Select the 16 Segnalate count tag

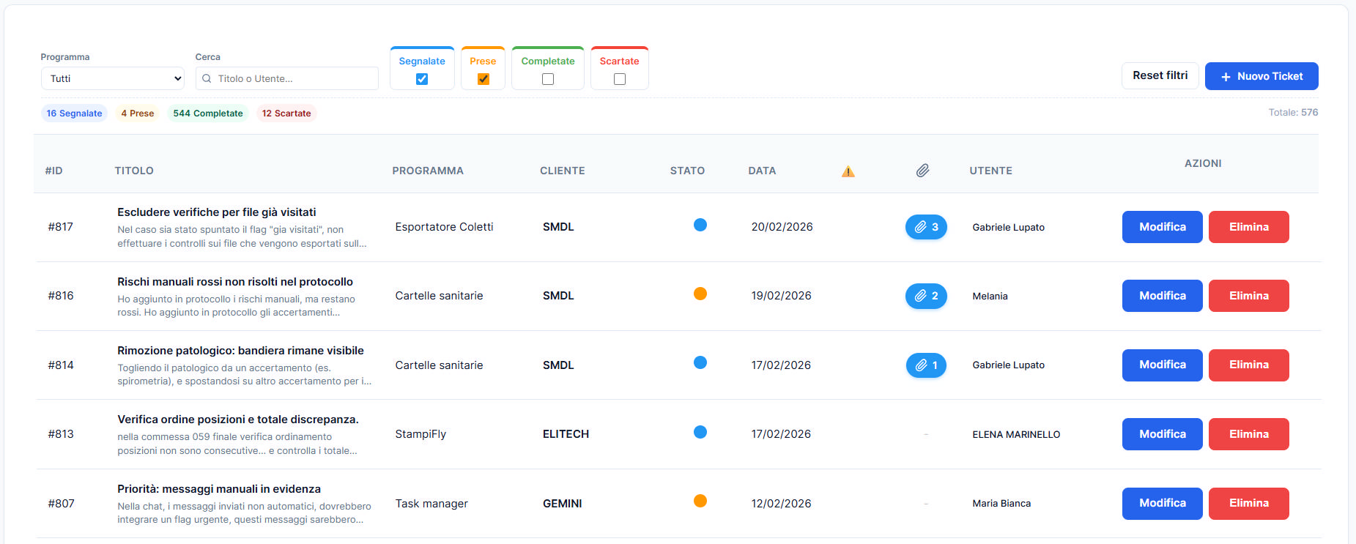[x=74, y=113]
